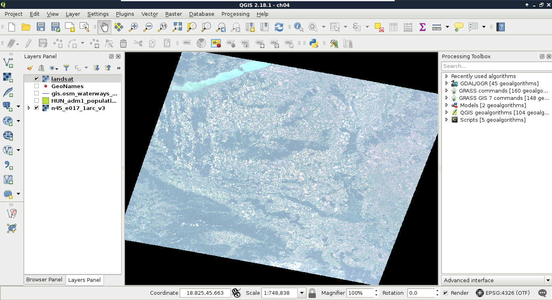Toggle the Render checkbox

pos(445,293)
